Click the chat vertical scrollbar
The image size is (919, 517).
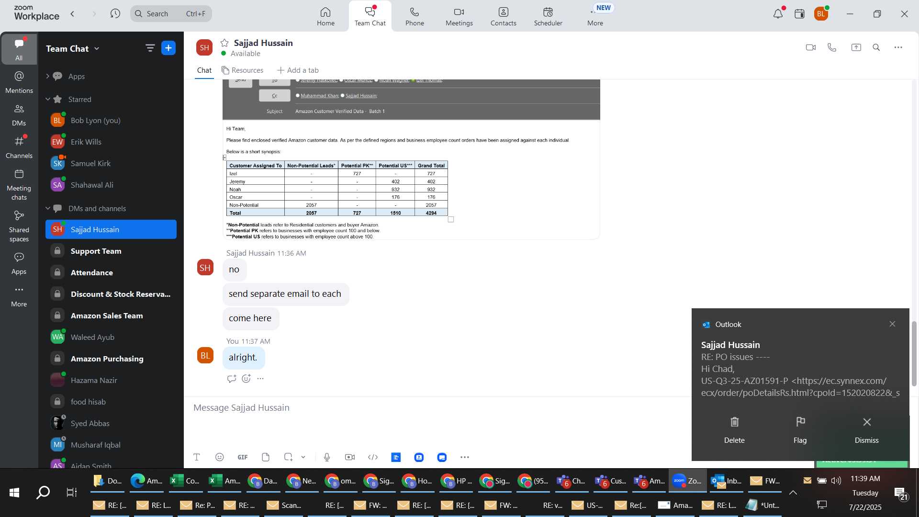(914, 353)
